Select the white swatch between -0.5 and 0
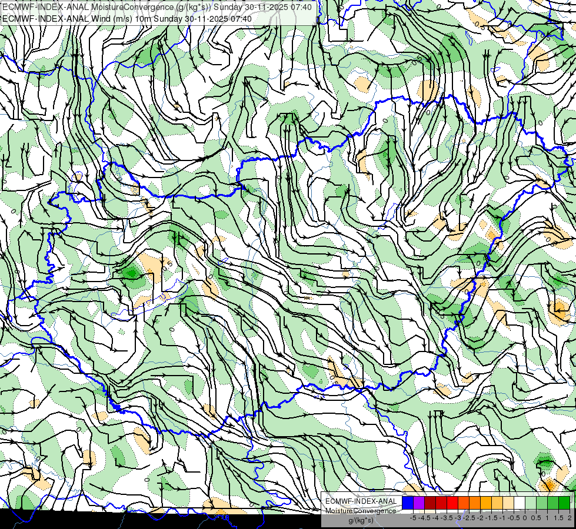The width and height of the screenshot is (576, 529). pyautogui.click(x=520, y=503)
